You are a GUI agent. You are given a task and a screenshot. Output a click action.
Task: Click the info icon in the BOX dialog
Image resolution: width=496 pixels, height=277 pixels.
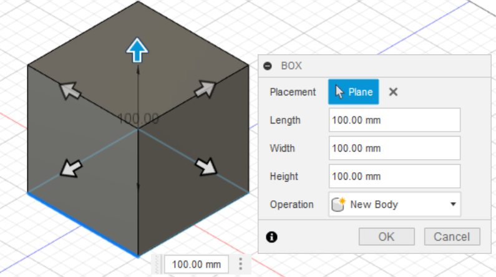[x=272, y=237]
